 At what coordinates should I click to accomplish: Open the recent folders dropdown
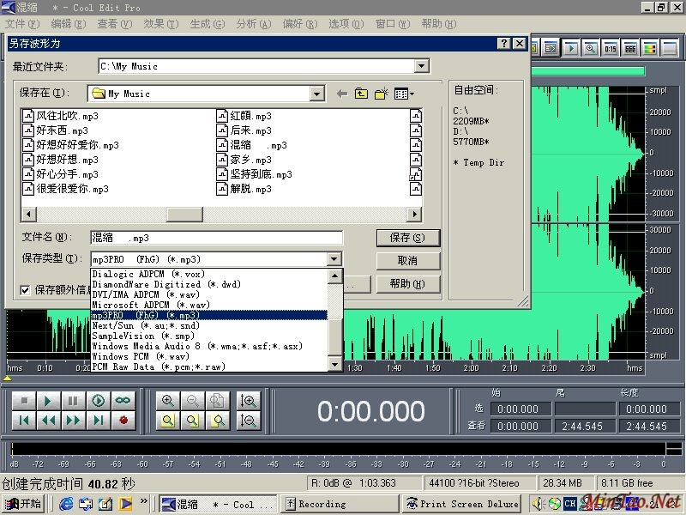point(421,66)
